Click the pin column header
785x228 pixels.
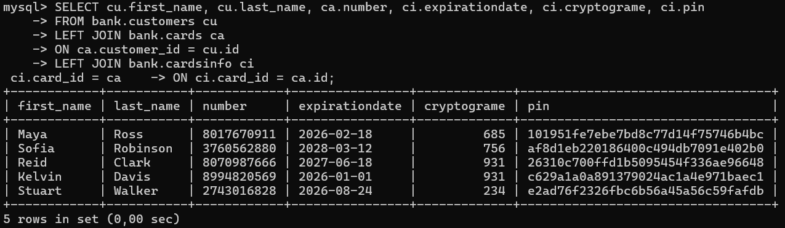coord(539,106)
